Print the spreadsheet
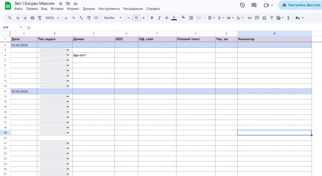The height and width of the screenshot is (176, 322). tap(32, 18)
